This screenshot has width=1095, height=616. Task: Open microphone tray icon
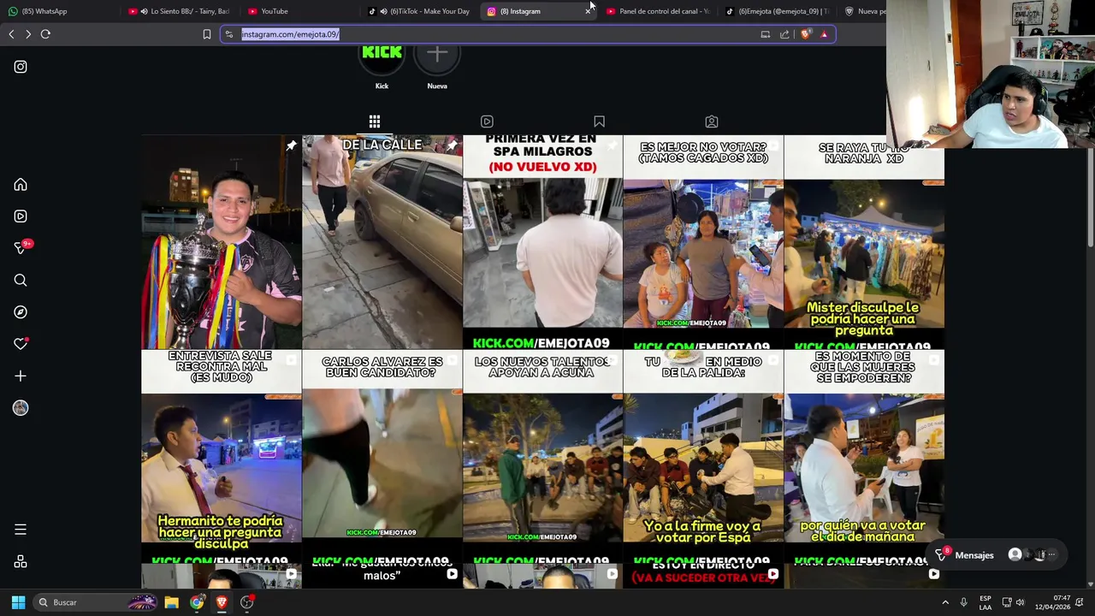pos(963,602)
